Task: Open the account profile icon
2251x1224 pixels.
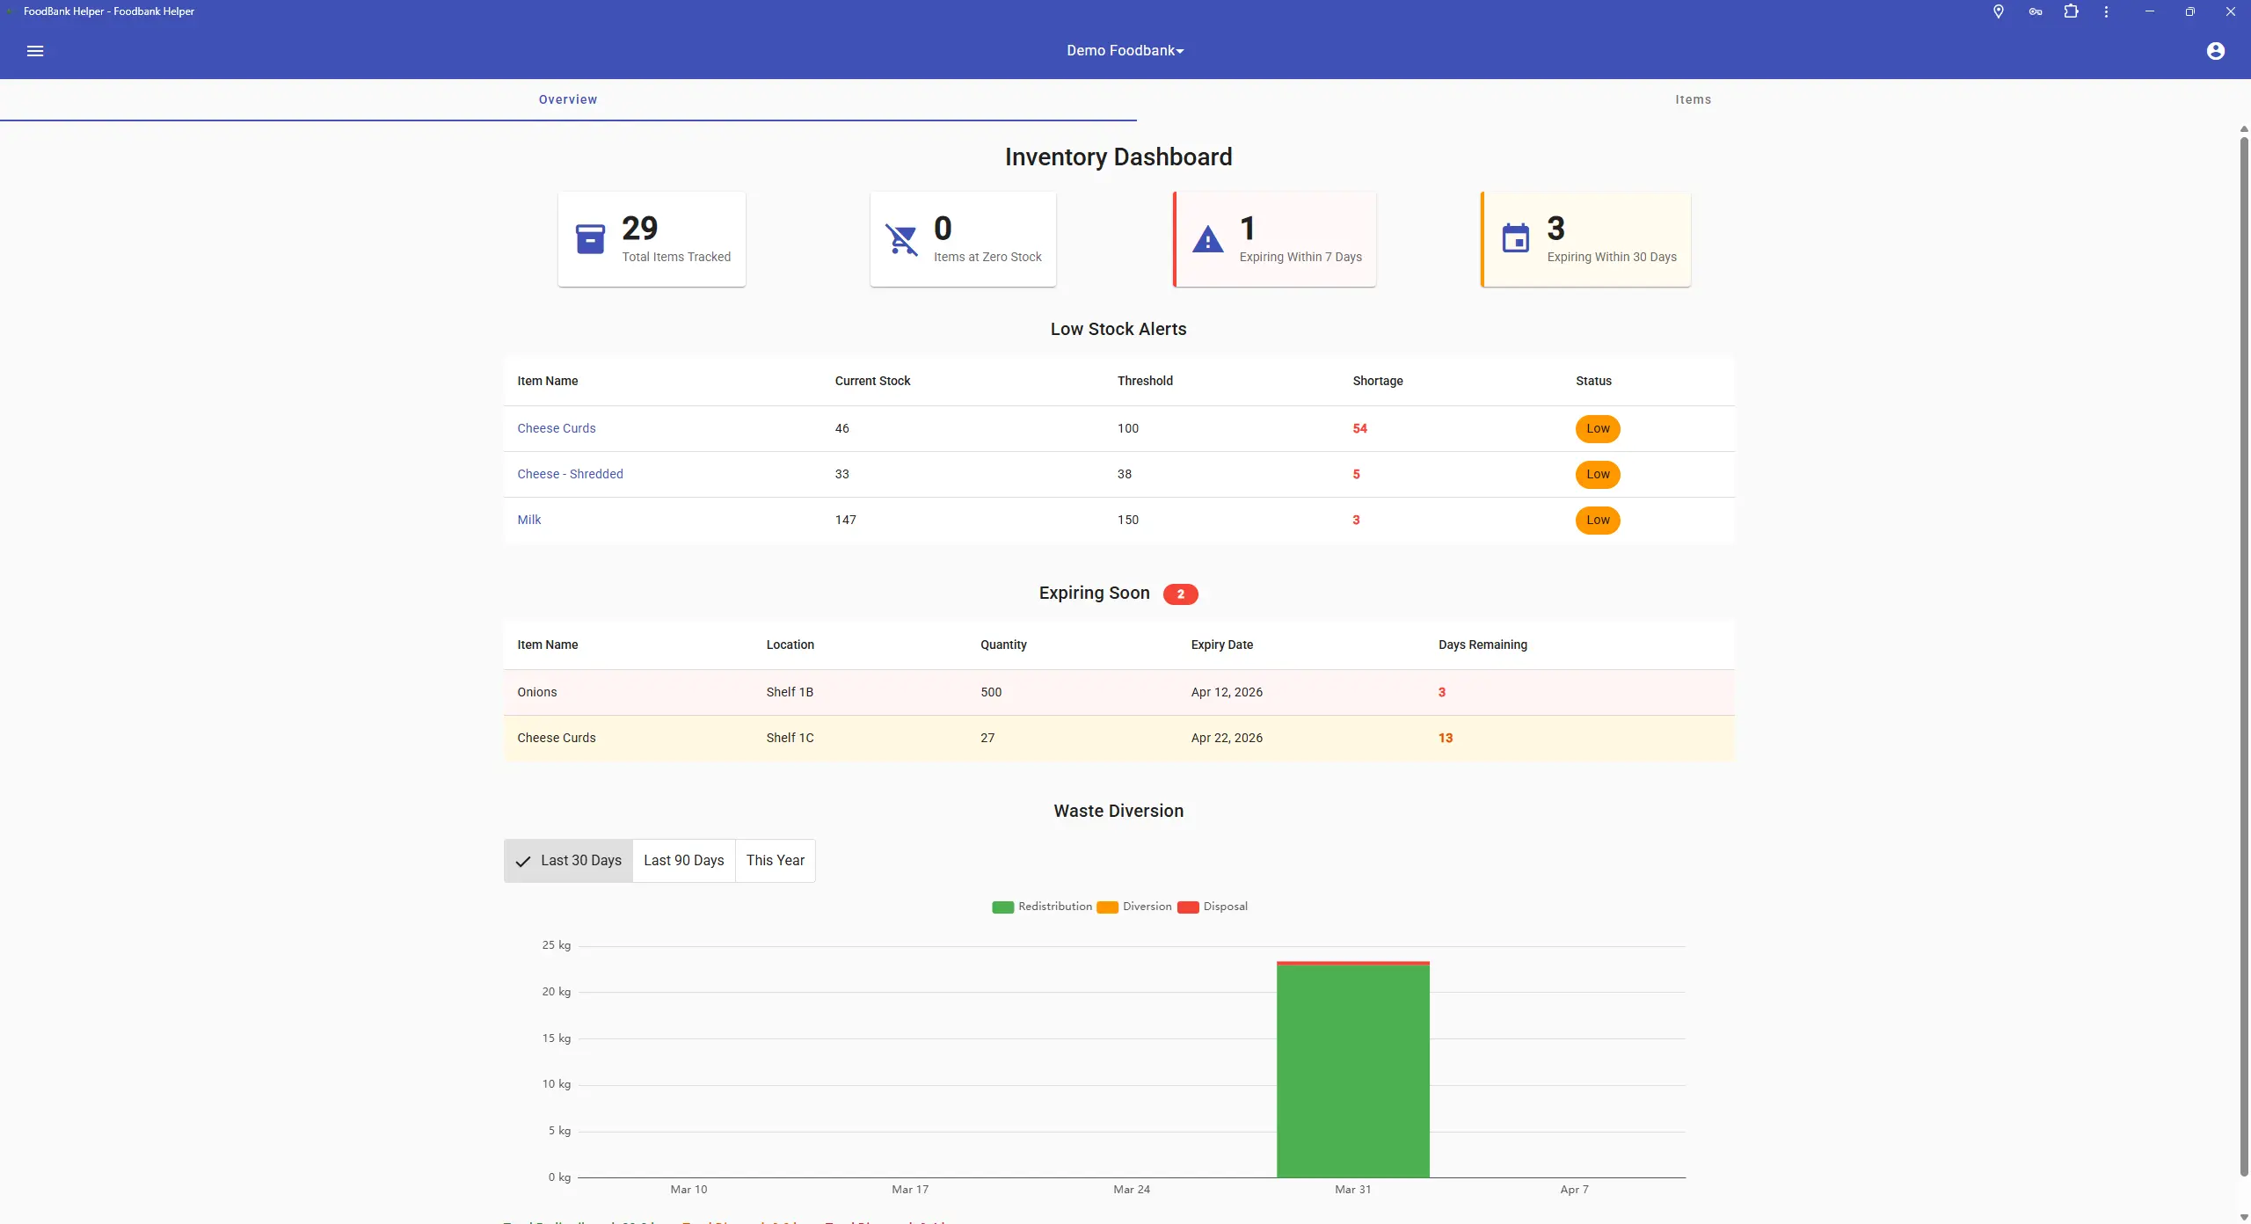Action: tap(2215, 51)
